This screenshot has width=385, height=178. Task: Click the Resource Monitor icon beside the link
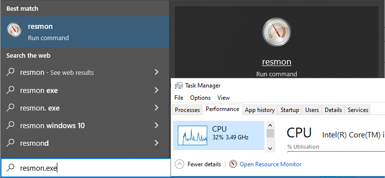(x=233, y=164)
